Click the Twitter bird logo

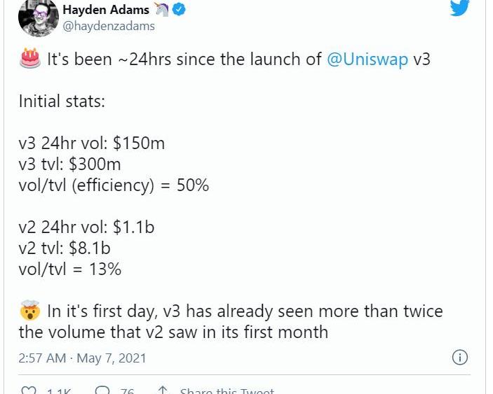[x=459, y=8]
